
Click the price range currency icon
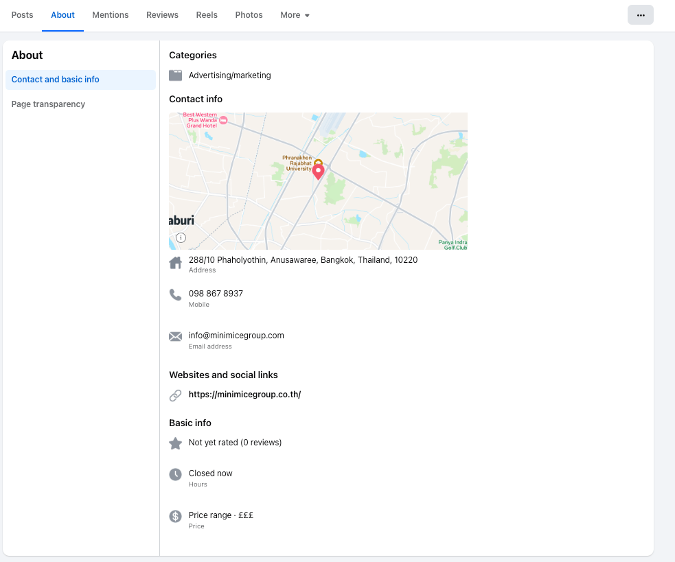coord(176,516)
